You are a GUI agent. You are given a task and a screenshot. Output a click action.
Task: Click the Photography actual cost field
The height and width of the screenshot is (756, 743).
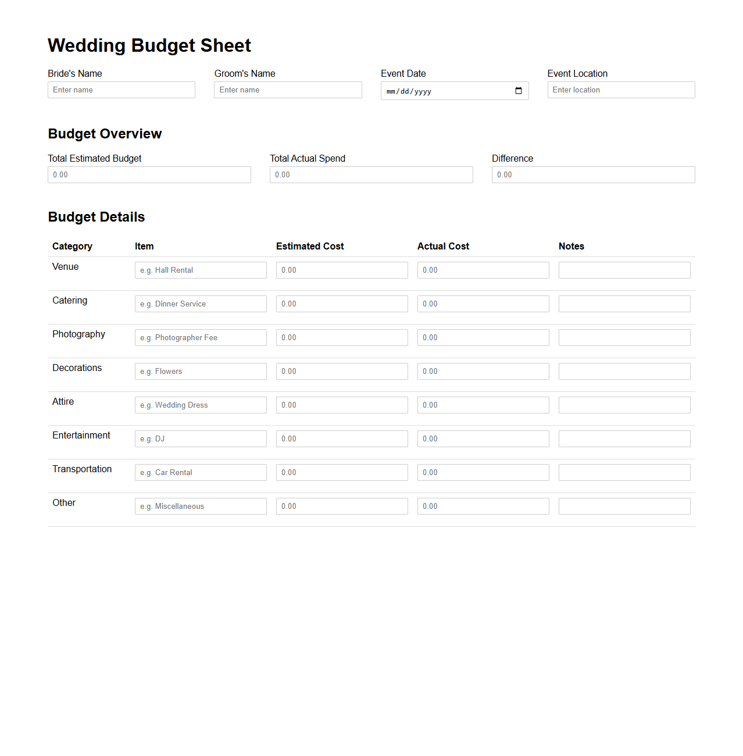(483, 337)
